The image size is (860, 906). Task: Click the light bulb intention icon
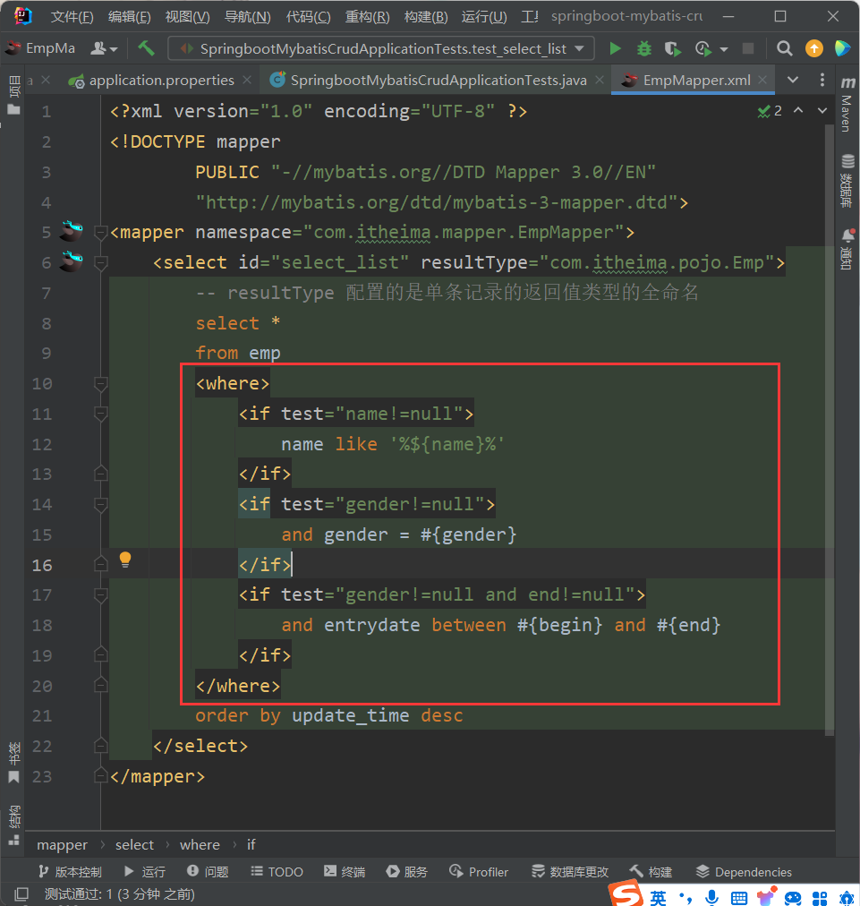click(125, 560)
